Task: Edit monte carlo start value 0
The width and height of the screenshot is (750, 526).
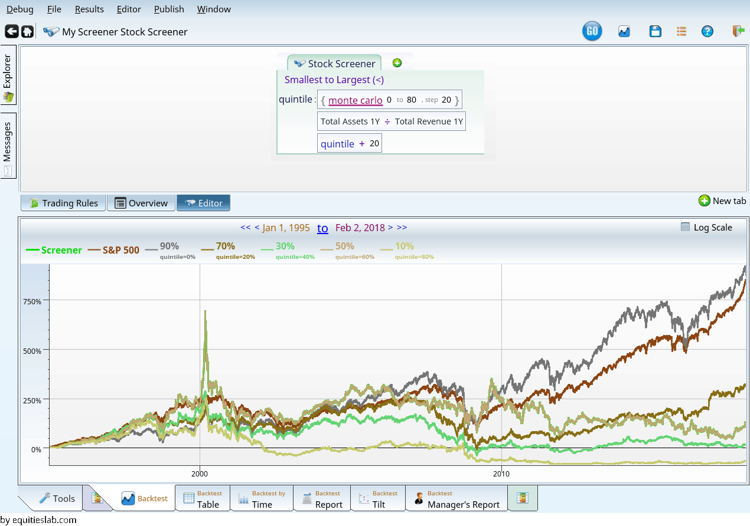Action: tap(389, 100)
